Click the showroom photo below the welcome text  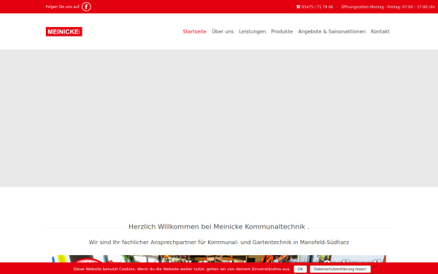[219, 259]
